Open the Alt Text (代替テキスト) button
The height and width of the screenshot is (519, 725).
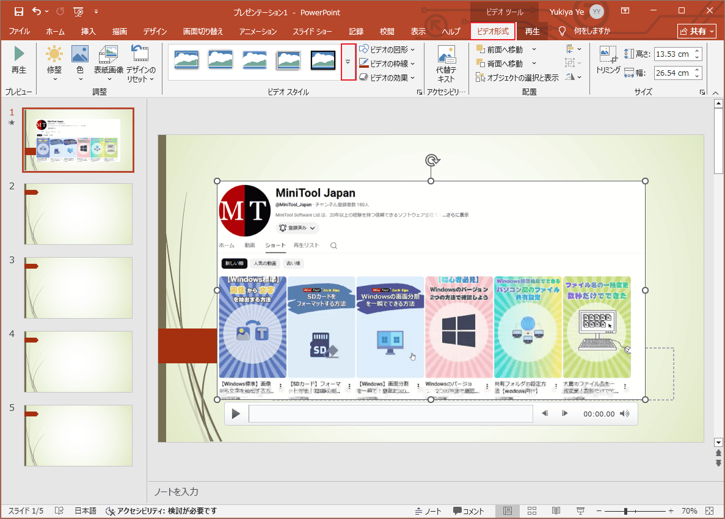tap(446, 56)
